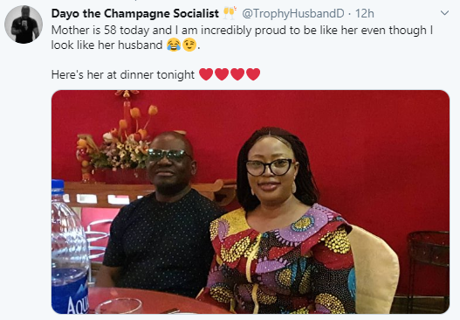Click the tears of joy emoji

pyautogui.click(x=174, y=45)
